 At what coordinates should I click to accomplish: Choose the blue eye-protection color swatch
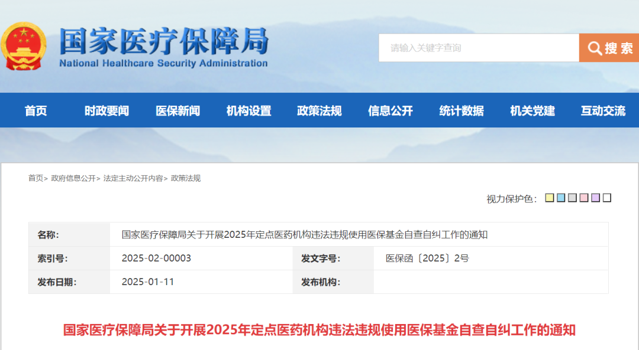pyautogui.click(x=561, y=198)
